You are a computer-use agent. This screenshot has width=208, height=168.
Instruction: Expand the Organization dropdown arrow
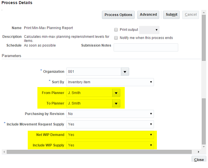point(125,72)
